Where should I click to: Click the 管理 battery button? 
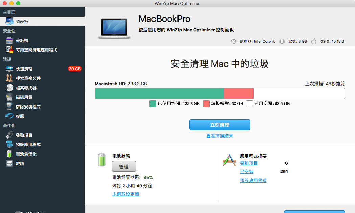[124, 166]
